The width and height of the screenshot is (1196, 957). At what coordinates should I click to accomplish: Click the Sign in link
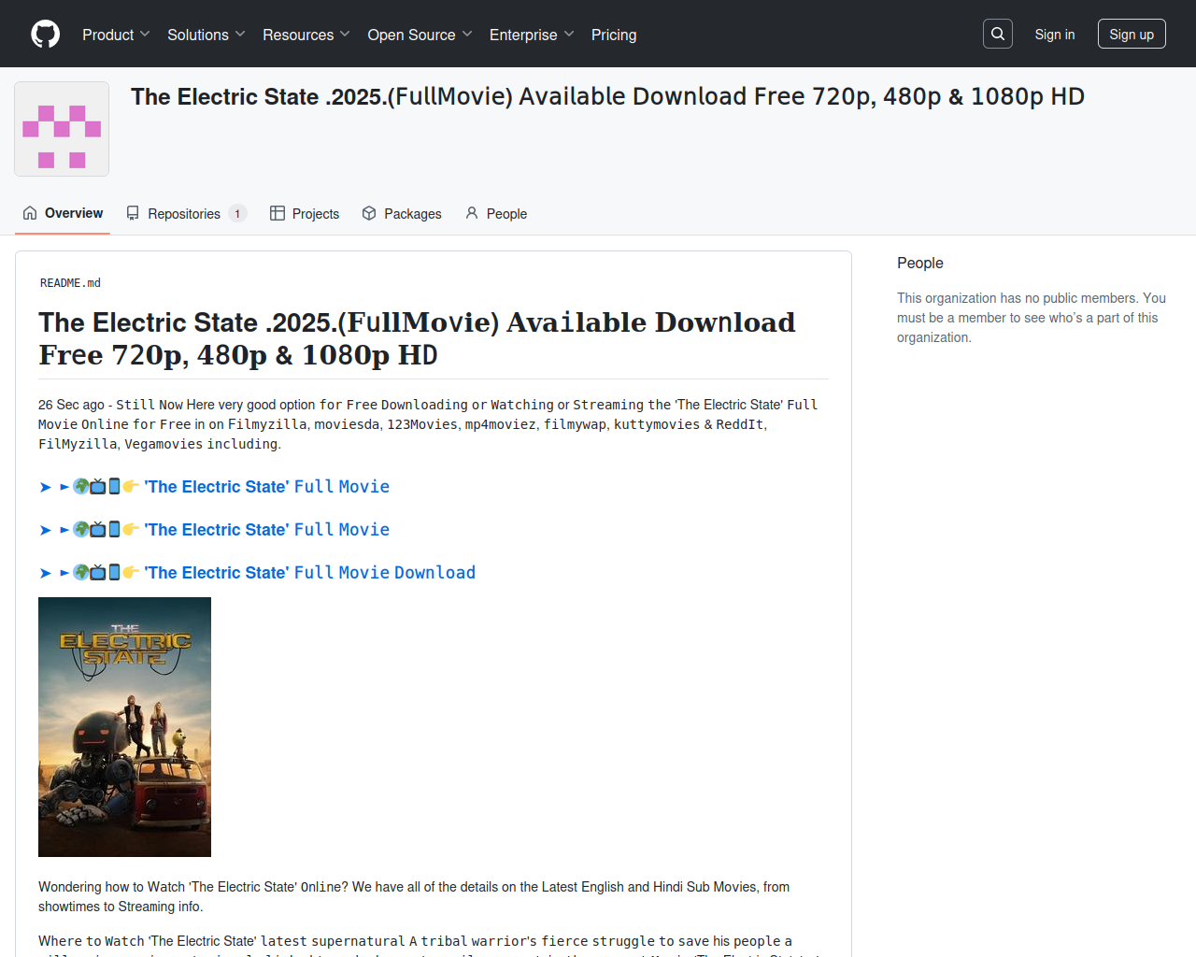(x=1054, y=35)
